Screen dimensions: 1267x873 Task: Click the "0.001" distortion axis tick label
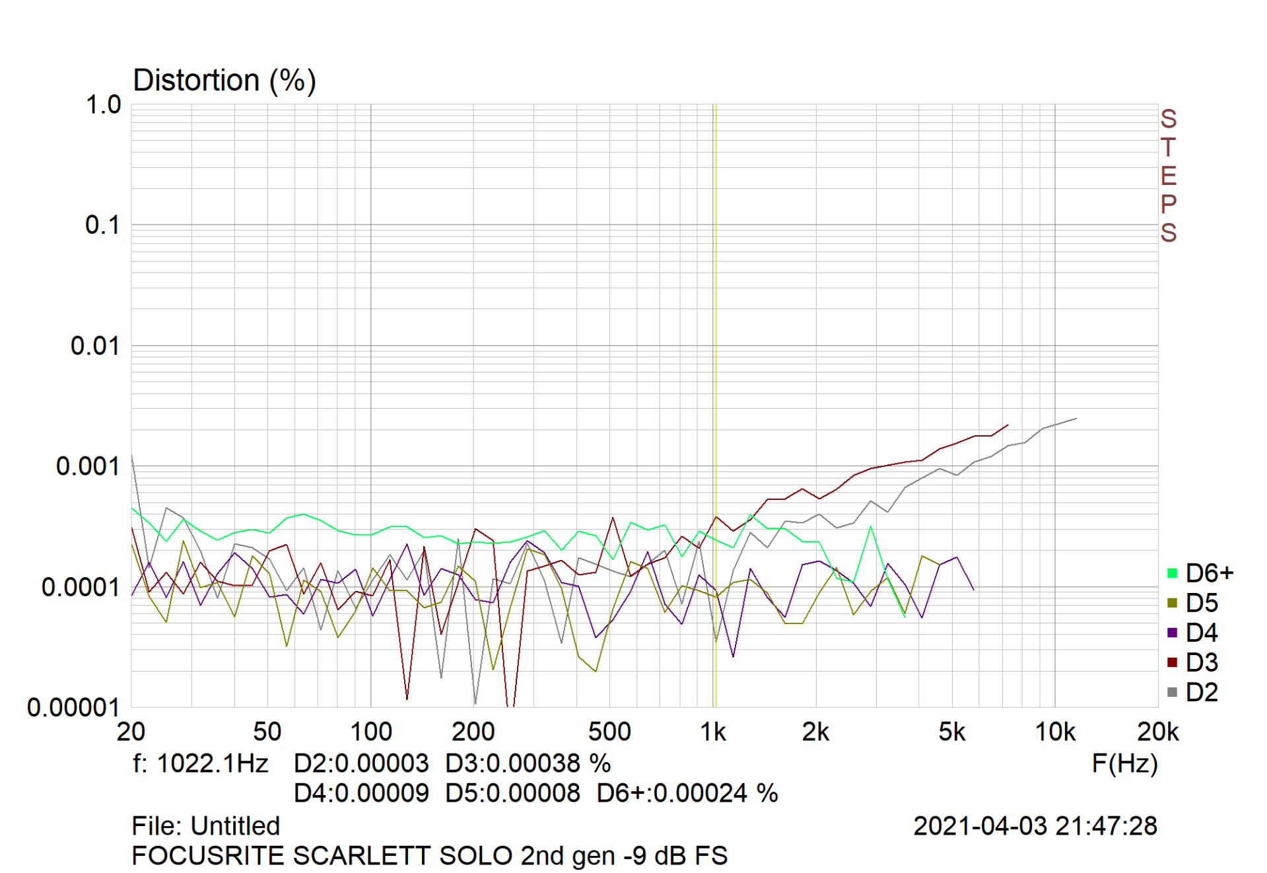pyautogui.click(x=88, y=466)
